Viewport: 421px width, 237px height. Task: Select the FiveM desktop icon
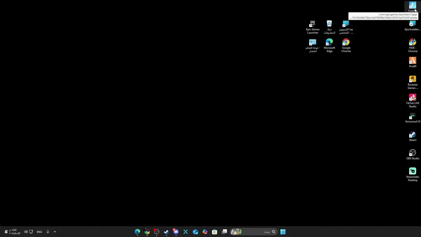[412, 63]
